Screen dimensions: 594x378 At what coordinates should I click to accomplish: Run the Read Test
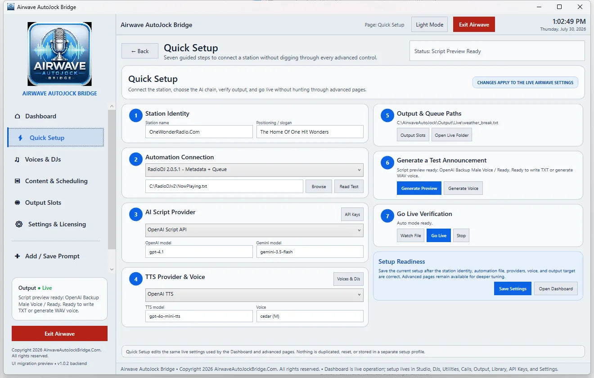(349, 186)
